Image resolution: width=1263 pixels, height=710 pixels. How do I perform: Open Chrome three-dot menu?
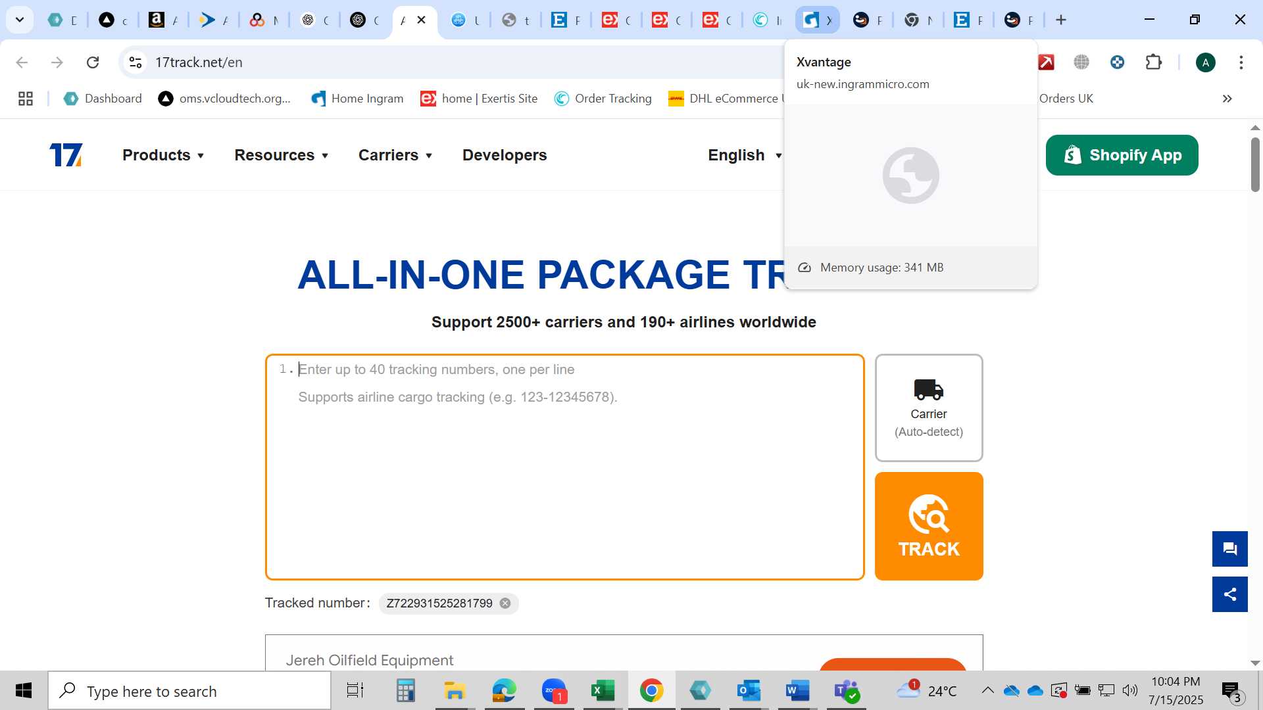[x=1241, y=62]
